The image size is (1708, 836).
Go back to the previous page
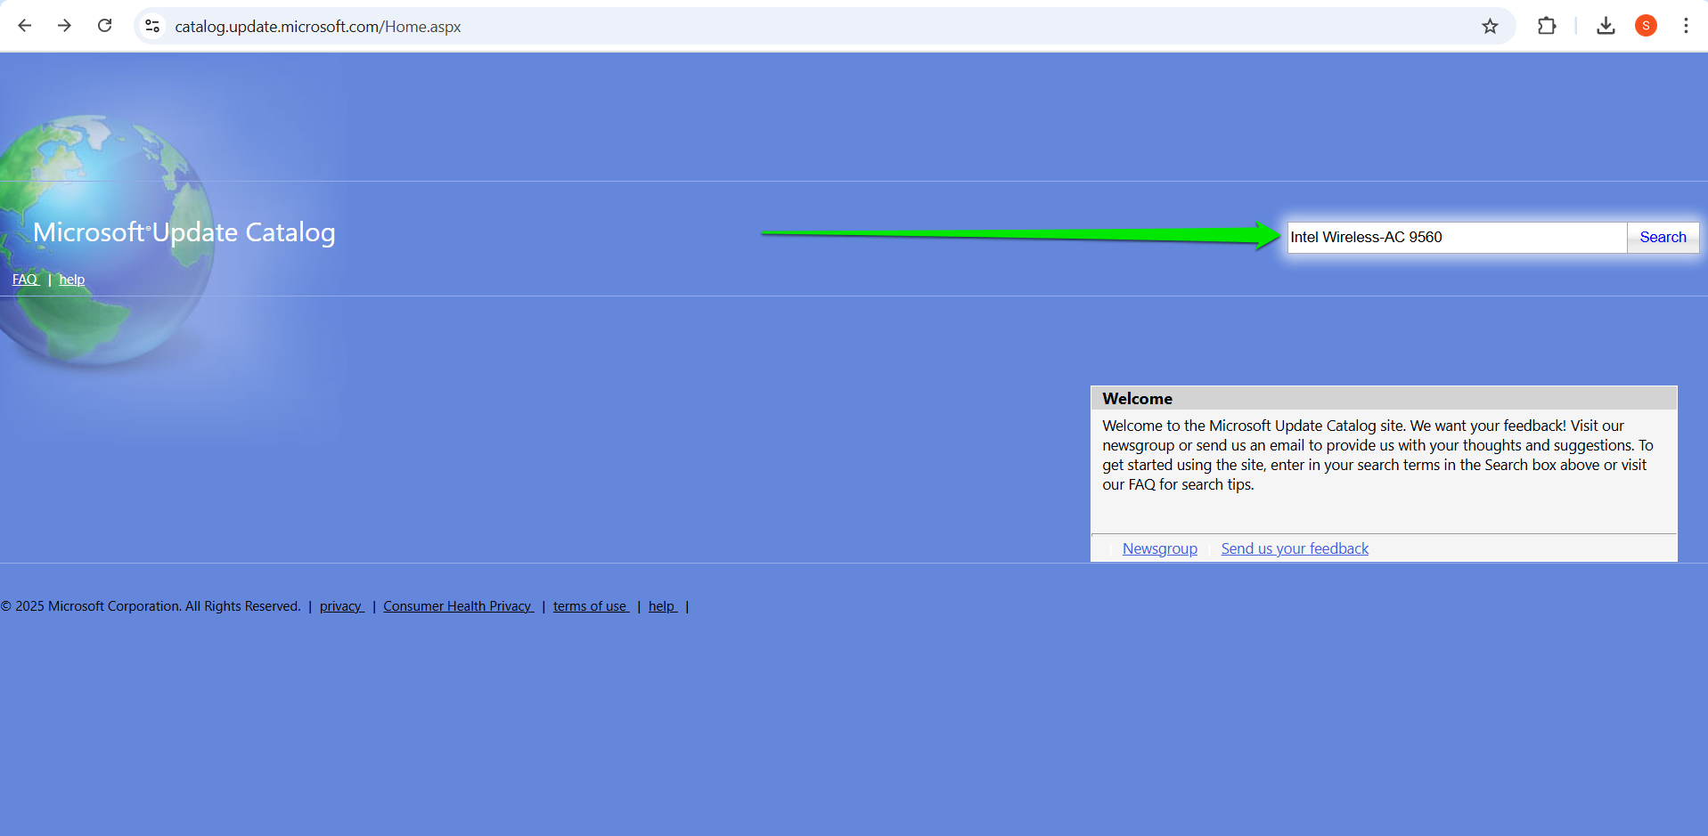[x=25, y=26]
